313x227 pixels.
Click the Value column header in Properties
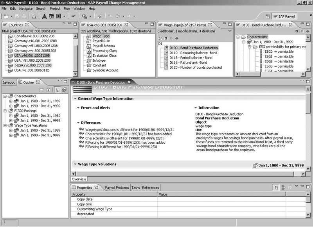coord(221,194)
